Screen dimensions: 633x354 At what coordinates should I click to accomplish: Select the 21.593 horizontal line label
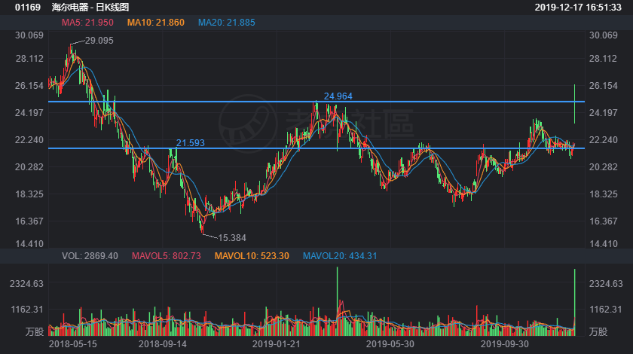pos(191,142)
